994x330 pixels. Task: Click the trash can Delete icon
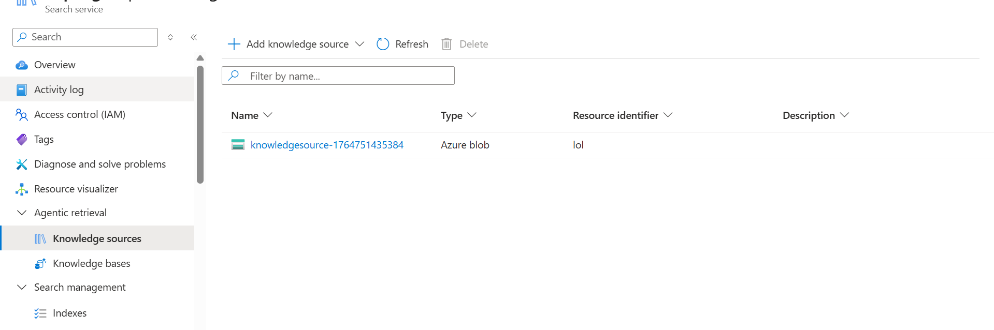[446, 44]
